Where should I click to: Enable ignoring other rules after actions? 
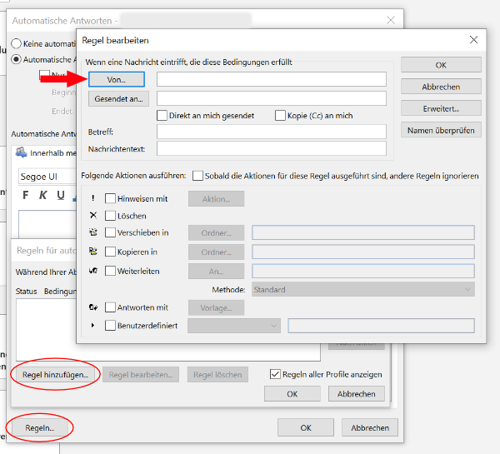(x=197, y=176)
